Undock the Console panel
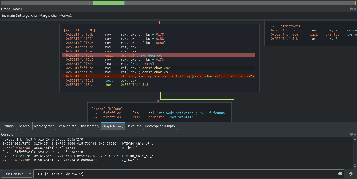The height and width of the screenshot is (179, 357). [351, 134]
